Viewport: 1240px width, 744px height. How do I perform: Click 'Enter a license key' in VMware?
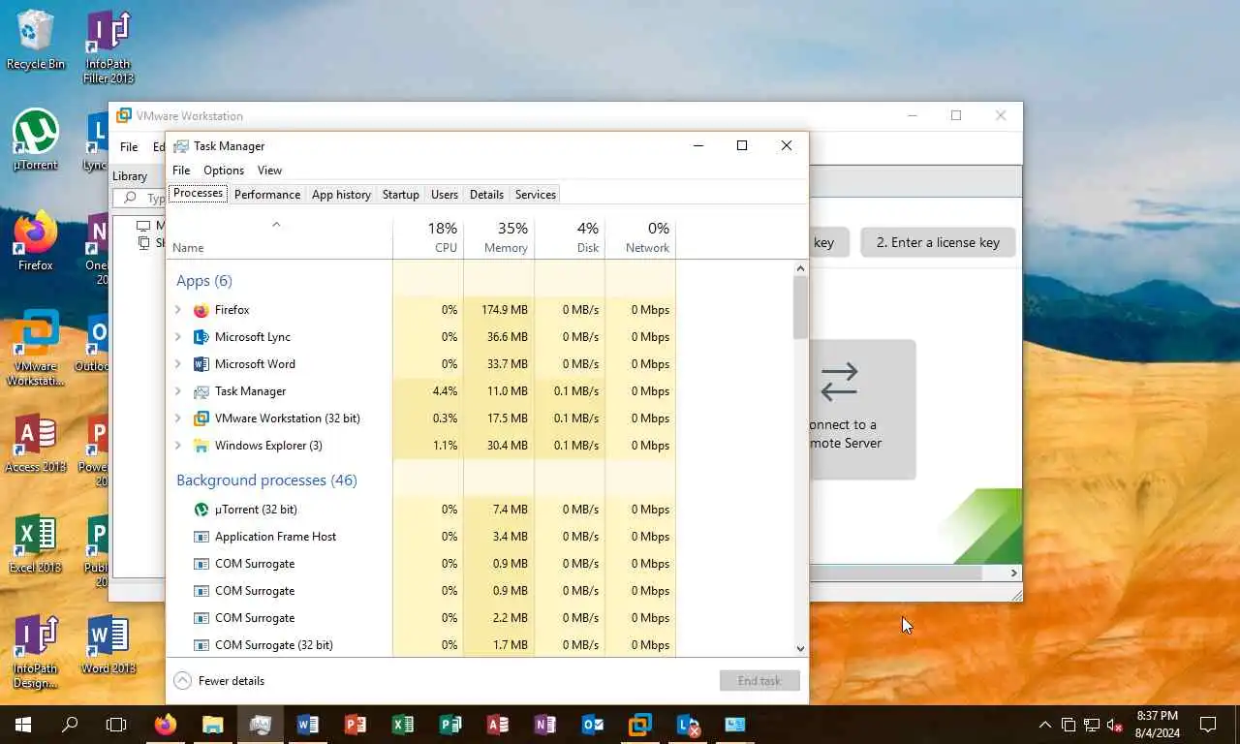[938, 242]
